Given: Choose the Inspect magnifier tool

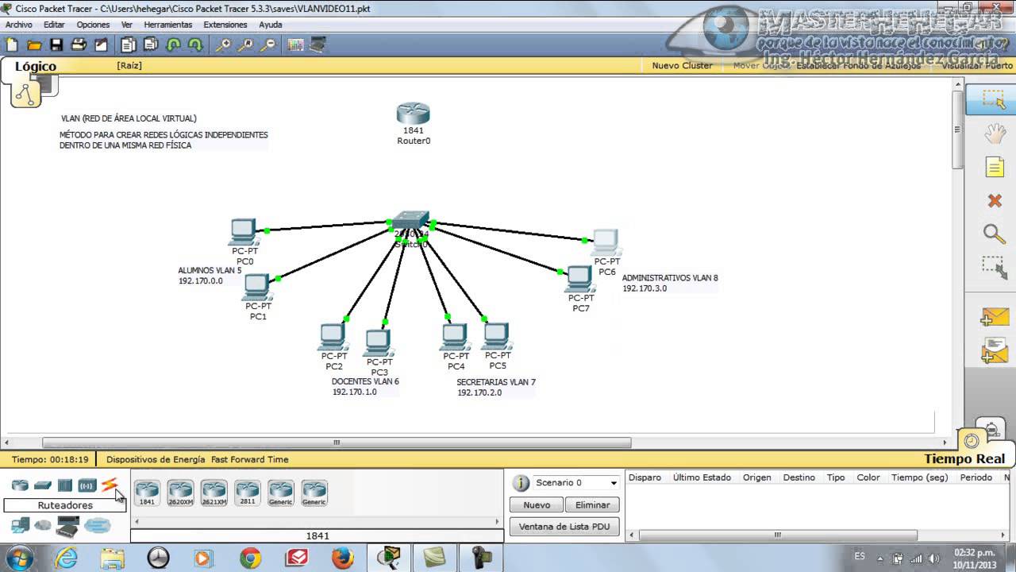Looking at the screenshot, I should (x=994, y=234).
